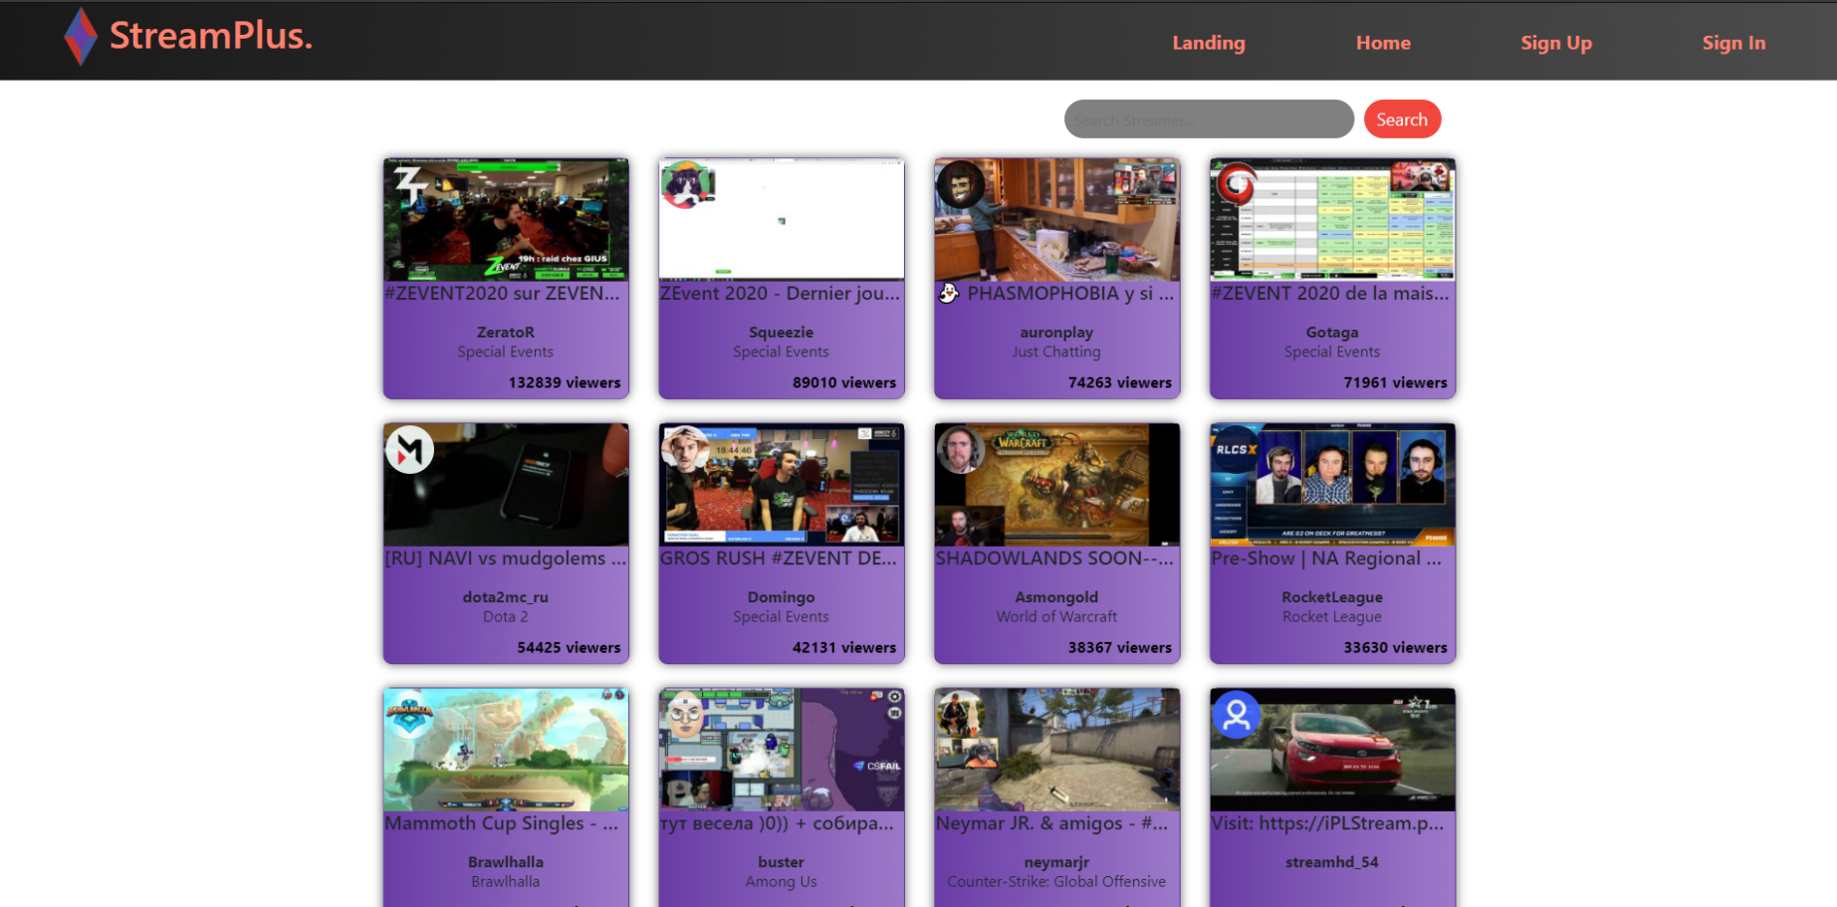Click the '54425 viewers' count

coord(569,647)
